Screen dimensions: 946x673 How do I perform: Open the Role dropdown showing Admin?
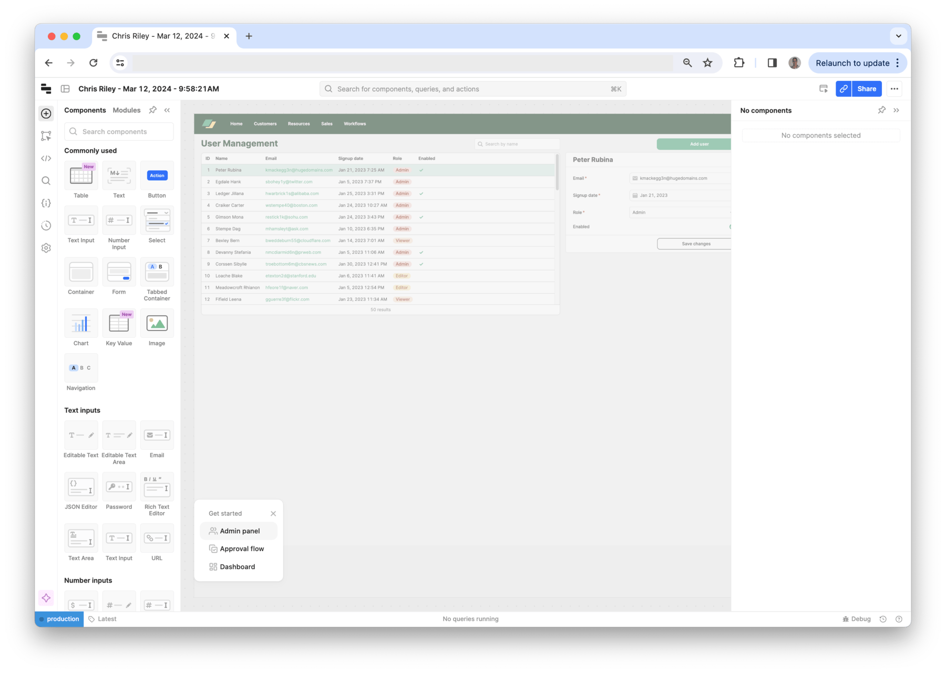click(x=680, y=212)
